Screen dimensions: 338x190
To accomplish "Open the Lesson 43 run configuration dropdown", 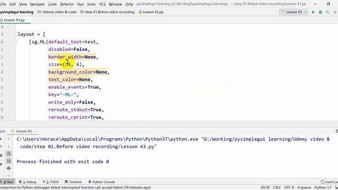I will pyautogui.click(x=294, y=12).
